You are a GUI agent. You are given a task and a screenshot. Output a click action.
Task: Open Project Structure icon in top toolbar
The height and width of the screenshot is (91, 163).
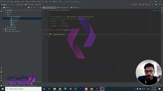click(156, 5)
